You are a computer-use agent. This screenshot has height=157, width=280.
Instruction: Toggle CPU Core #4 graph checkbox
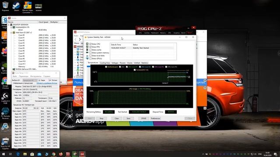point(166,67)
